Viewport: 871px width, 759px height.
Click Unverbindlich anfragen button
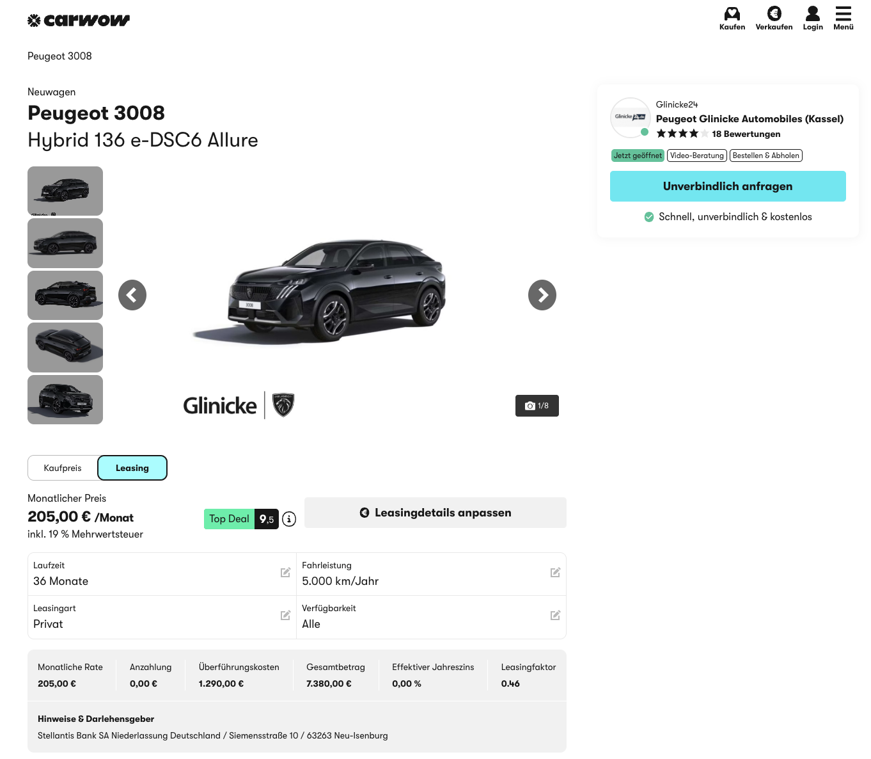click(728, 186)
